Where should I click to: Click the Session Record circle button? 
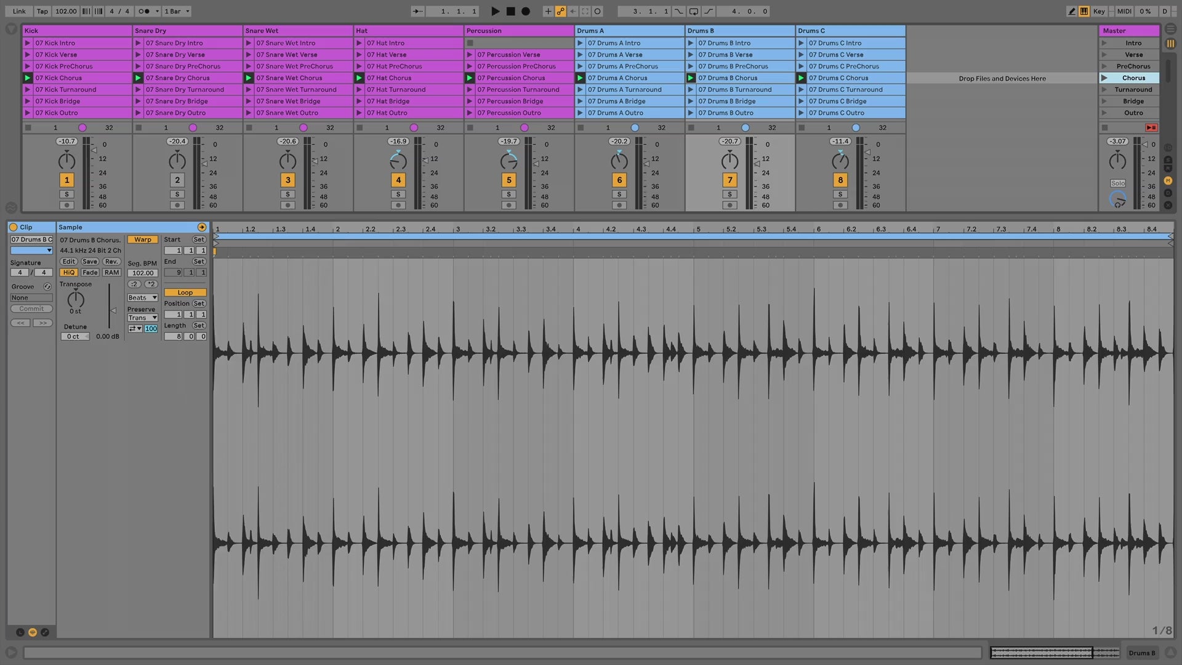(597, 11)
